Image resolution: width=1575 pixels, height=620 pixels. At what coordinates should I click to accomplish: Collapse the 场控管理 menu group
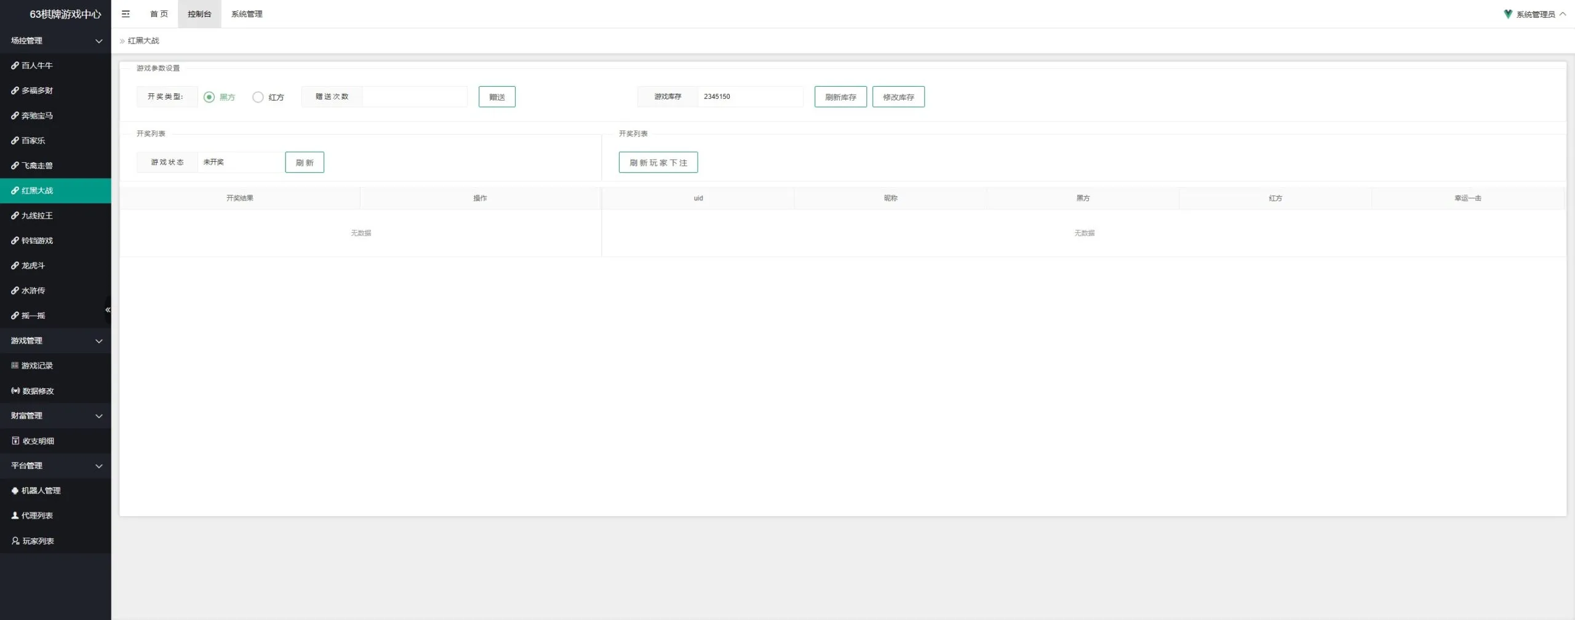[55, 41]
